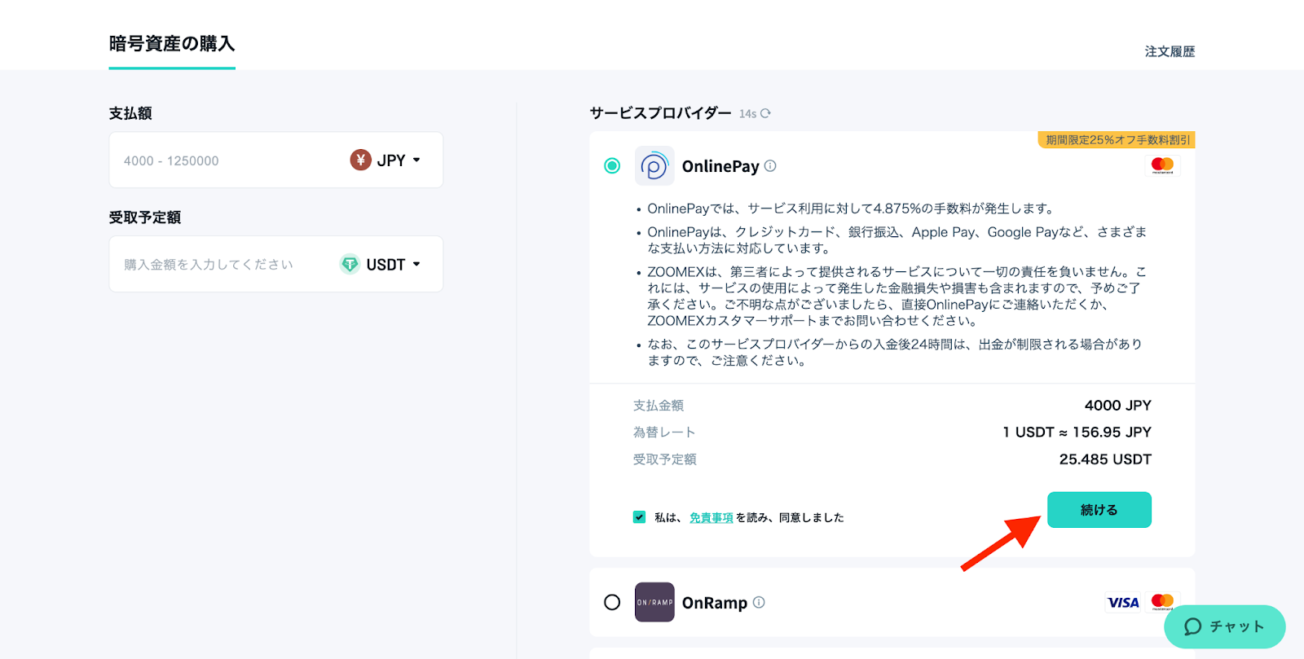This screenshot has height=659, width=1304.
Task: Click the 続ける continue button
Action: pyautogui.click(x=1099, y=510)
